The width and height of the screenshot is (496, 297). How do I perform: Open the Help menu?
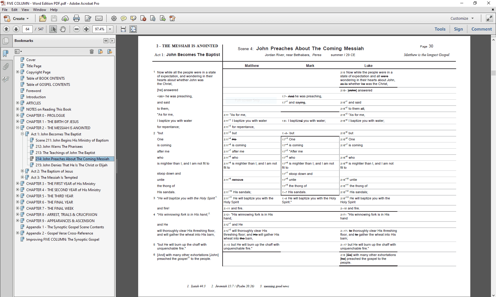54,10
